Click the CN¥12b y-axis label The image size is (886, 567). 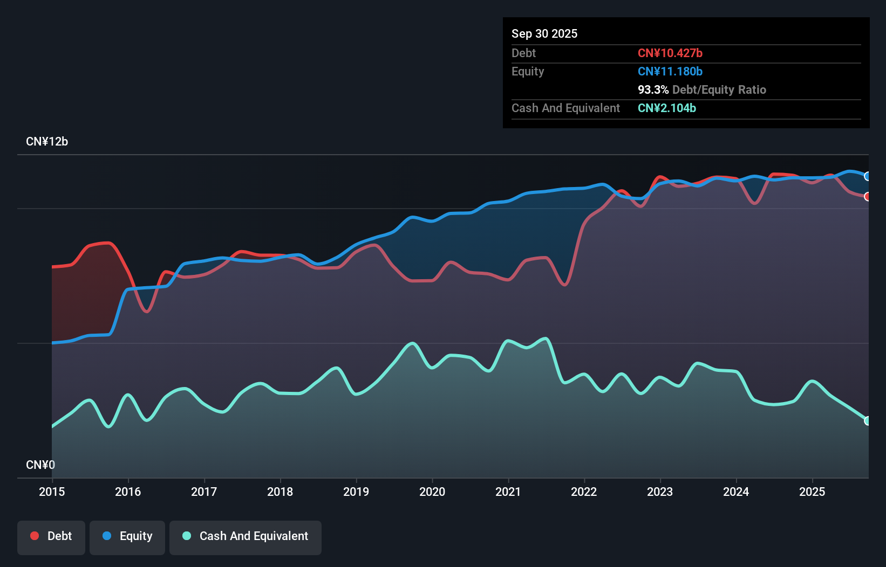(47, 142)
